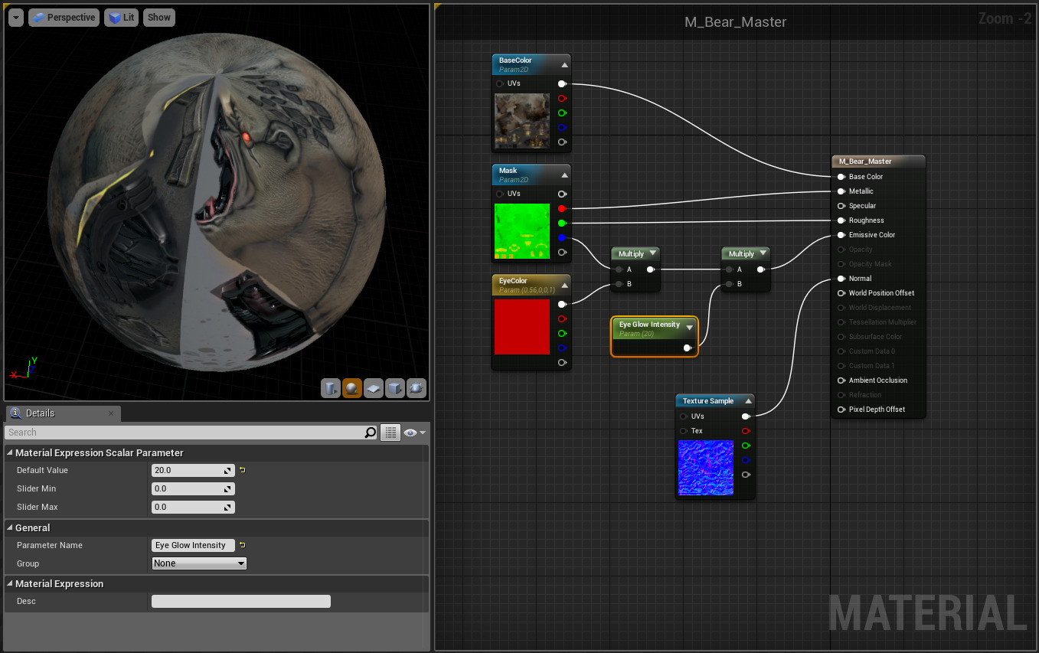
Task: Click the Parameter Name text field
Action: click(x=193, y=545)
